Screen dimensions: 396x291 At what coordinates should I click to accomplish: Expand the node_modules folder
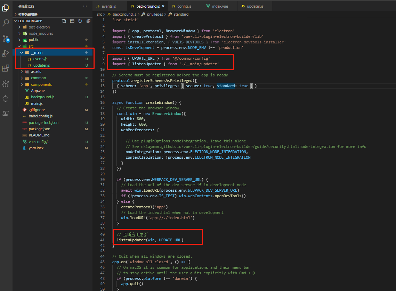(20, 33)
